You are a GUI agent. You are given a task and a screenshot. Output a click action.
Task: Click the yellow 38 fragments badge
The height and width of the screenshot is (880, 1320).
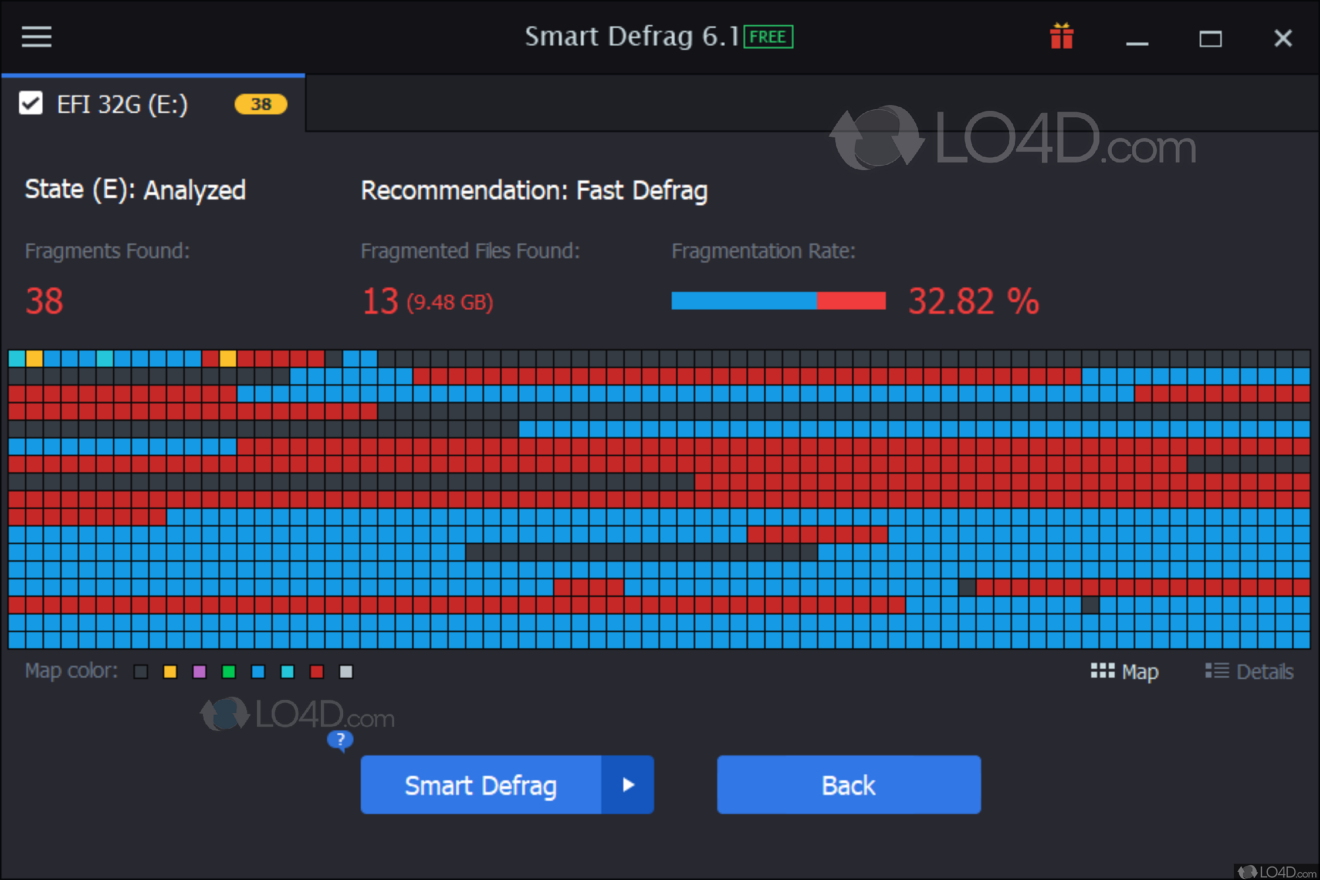[261, 104]
